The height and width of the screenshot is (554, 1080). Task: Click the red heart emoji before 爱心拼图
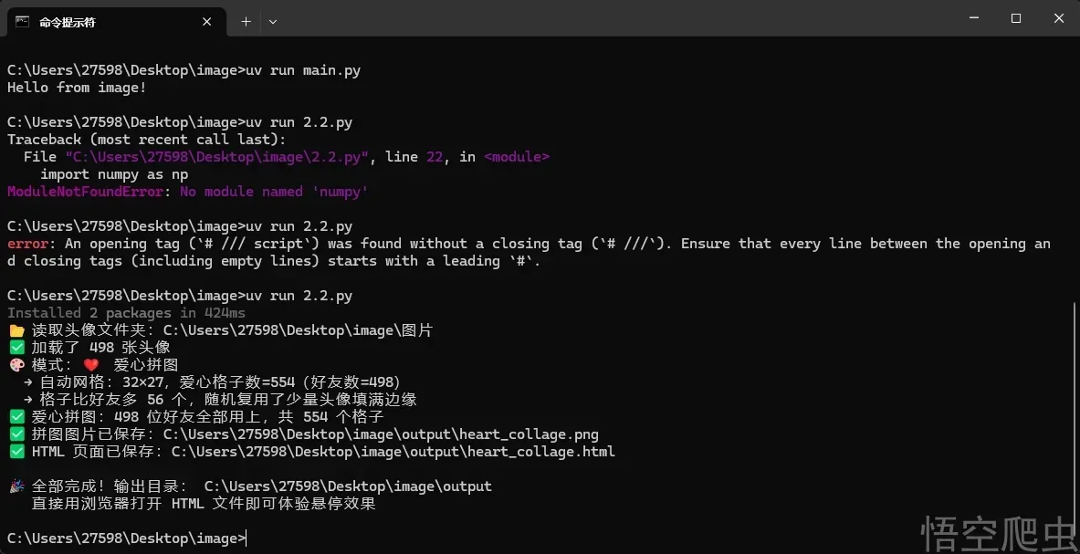point(91,365)
